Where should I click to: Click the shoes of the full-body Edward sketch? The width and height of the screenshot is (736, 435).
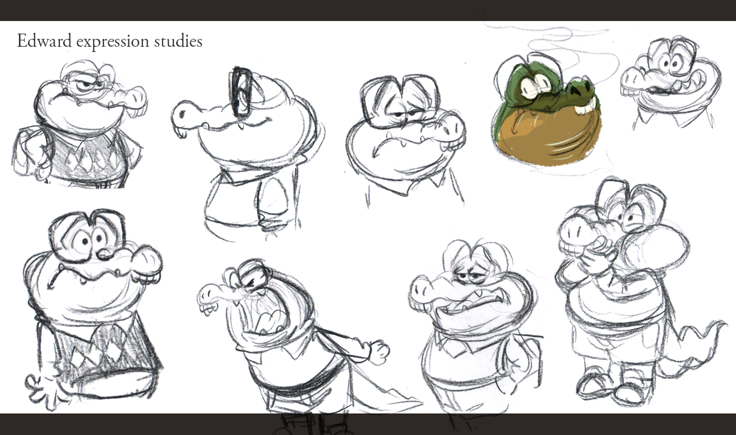pyautogui.click(x=610, y=386)
